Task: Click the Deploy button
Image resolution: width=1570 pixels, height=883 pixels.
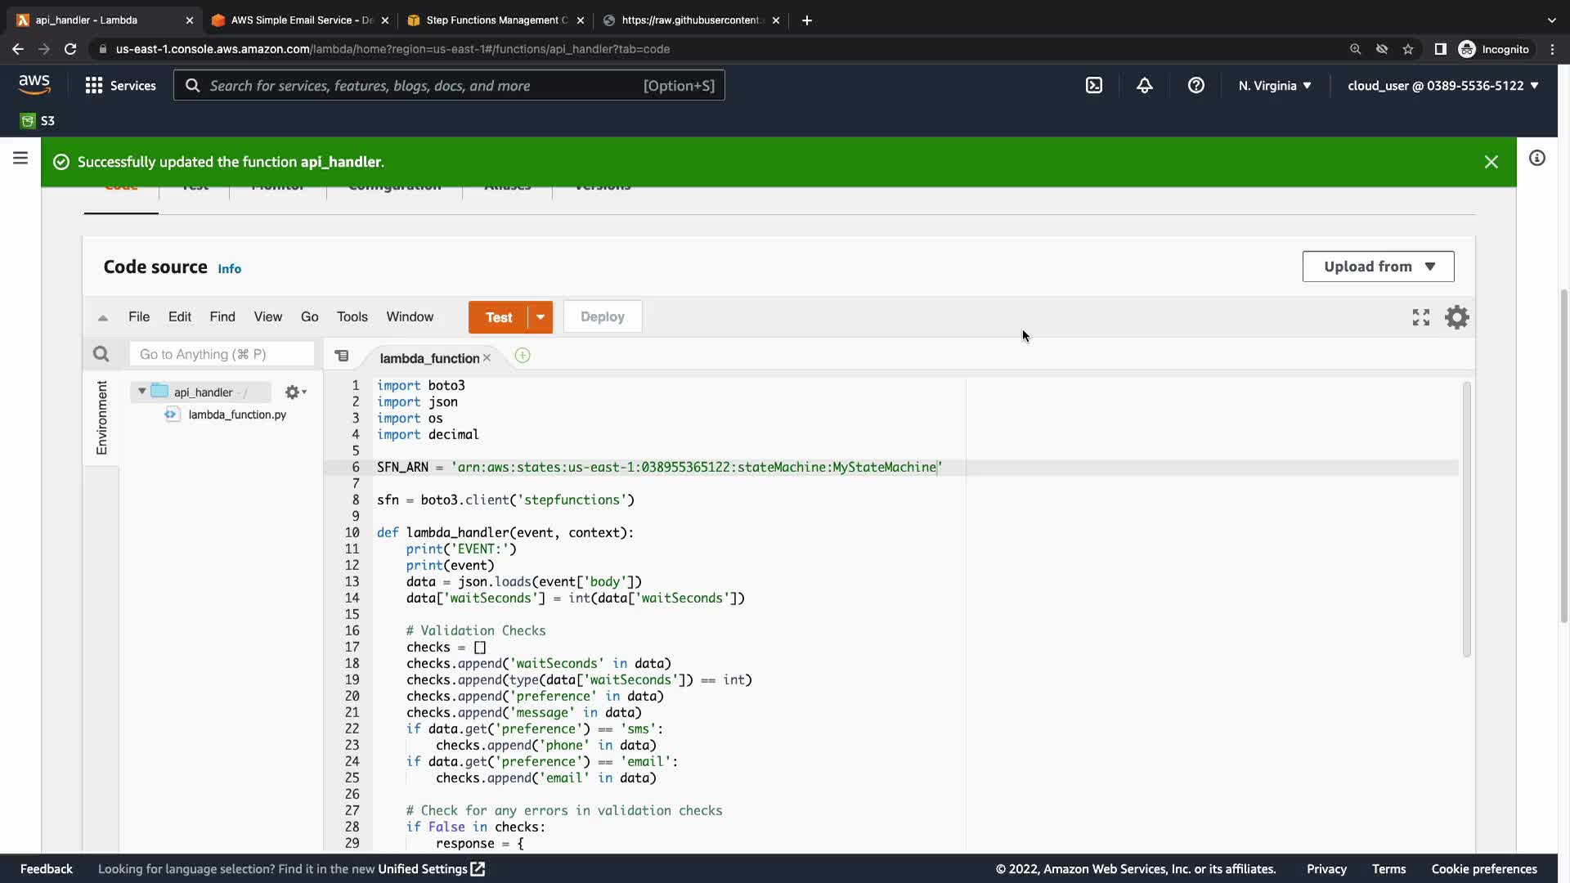Action: click(x=602, y=317)
